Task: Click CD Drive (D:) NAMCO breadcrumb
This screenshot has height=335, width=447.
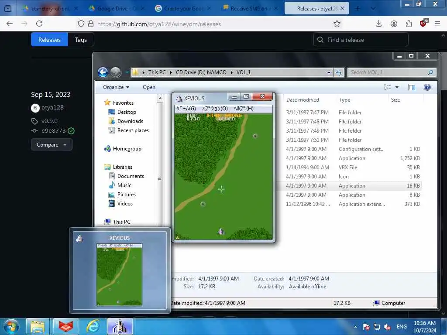Action: coord(201,72)
